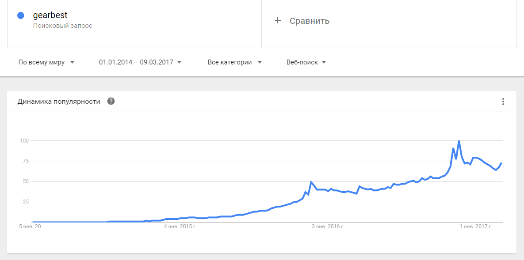This screenshot has height=260, width=524.
Task: Open the chart's three-dot options menu
Action: click(x=503, y=102)
